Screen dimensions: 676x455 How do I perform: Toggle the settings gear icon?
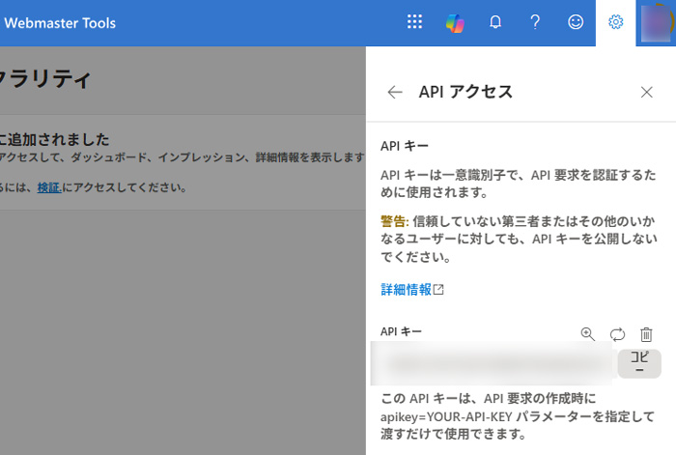pos(616,21)
